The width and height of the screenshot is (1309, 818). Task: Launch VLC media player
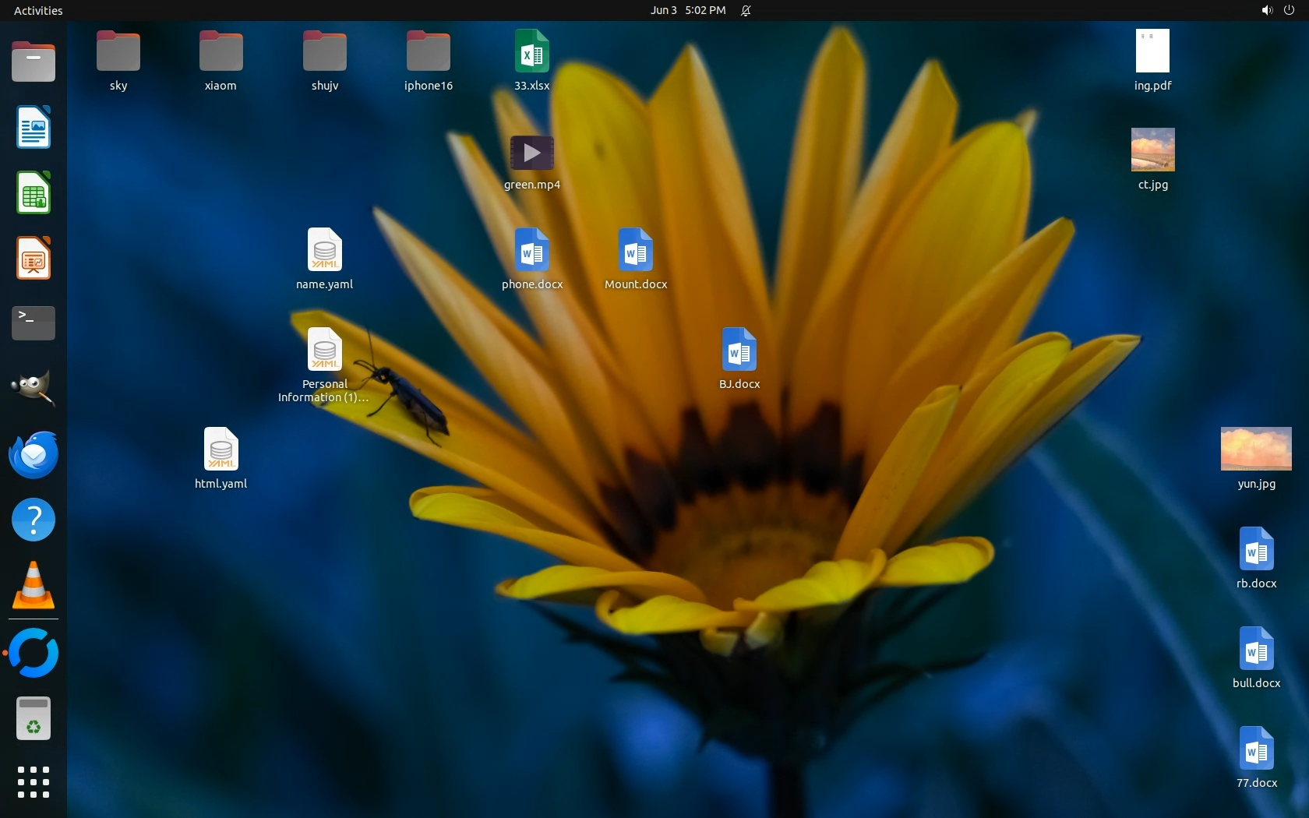click(34, 585)
